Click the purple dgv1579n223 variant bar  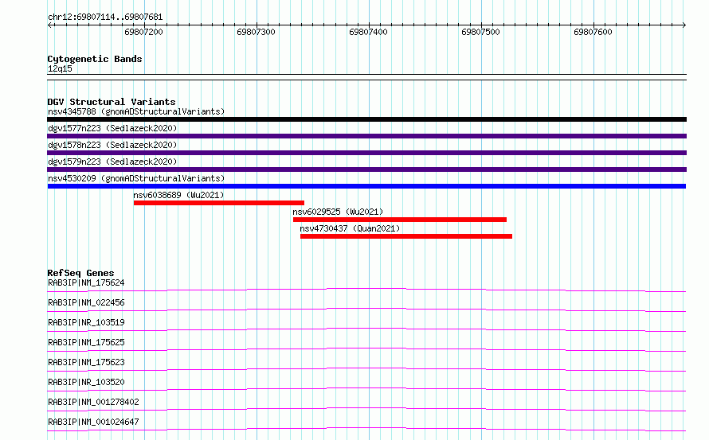[x=366, y=169]
